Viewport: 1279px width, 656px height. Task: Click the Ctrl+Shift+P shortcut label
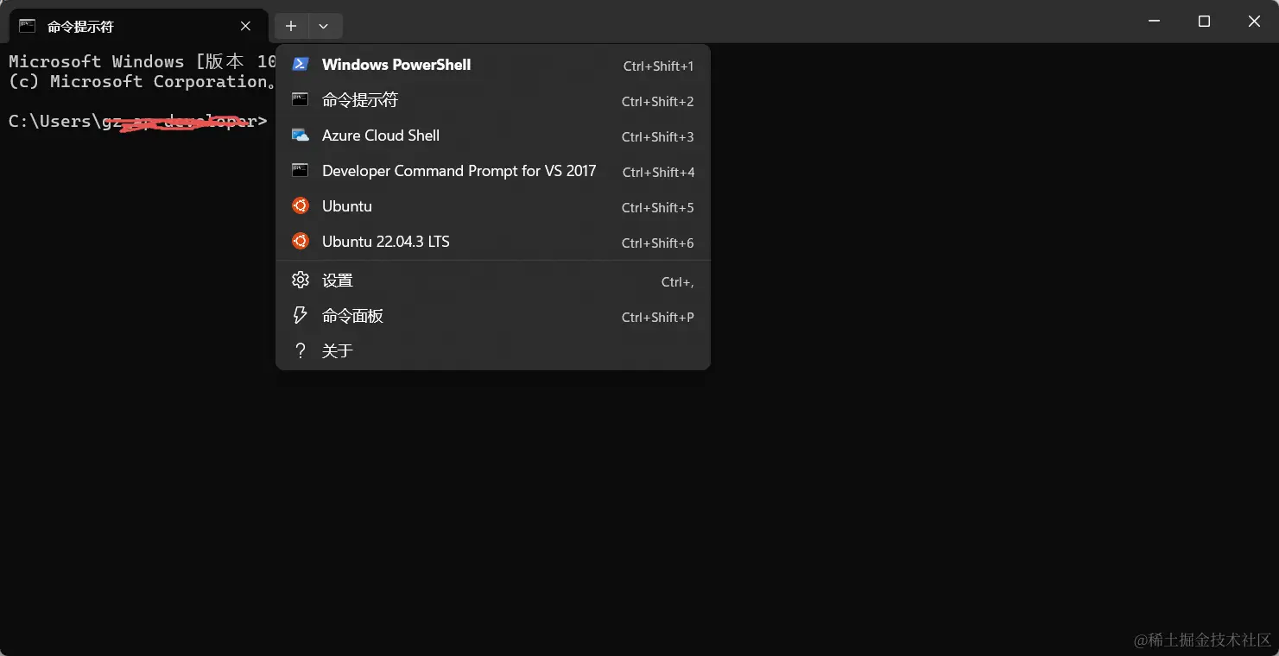(658, 317)
